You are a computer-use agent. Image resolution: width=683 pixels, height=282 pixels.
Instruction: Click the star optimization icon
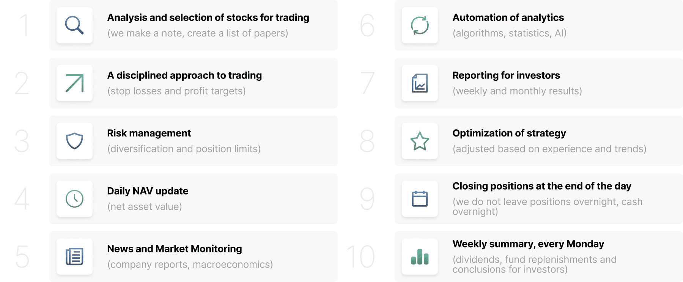pyautogui.click(x=420, y=141)
